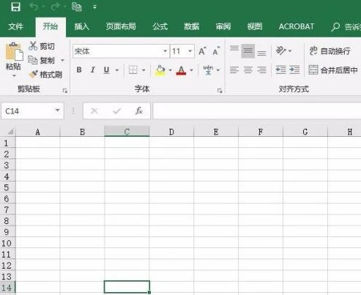
Task: Cancel the entry with the X icon
Action: [x=94, y=111]
